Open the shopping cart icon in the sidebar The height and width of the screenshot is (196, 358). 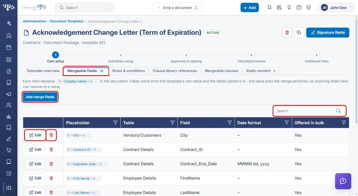pos(9,150)
